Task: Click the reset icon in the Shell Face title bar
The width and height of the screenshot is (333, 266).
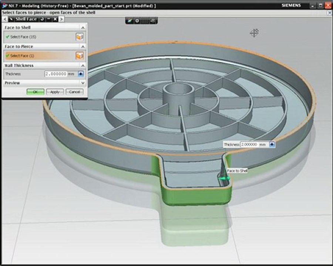Action: [42, 19]
